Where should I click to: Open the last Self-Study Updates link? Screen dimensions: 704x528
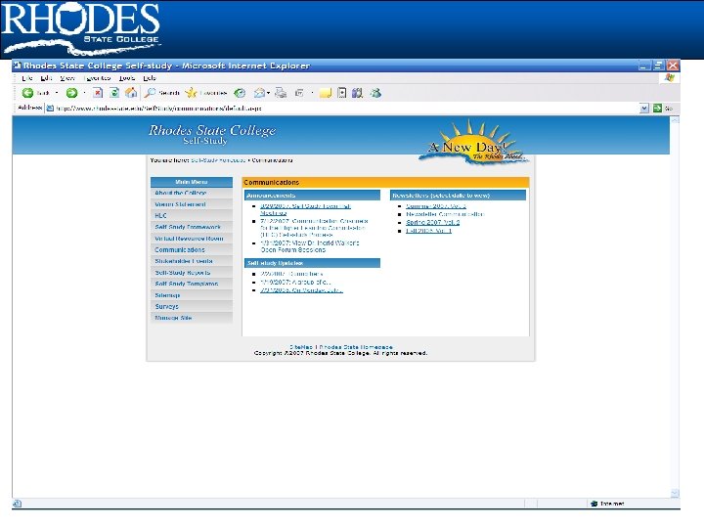pyautogui.click(x=301, y=290)
